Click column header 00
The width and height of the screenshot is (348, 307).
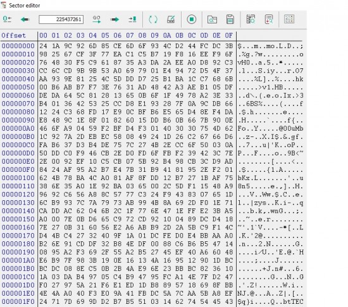(x=43, y=35)
